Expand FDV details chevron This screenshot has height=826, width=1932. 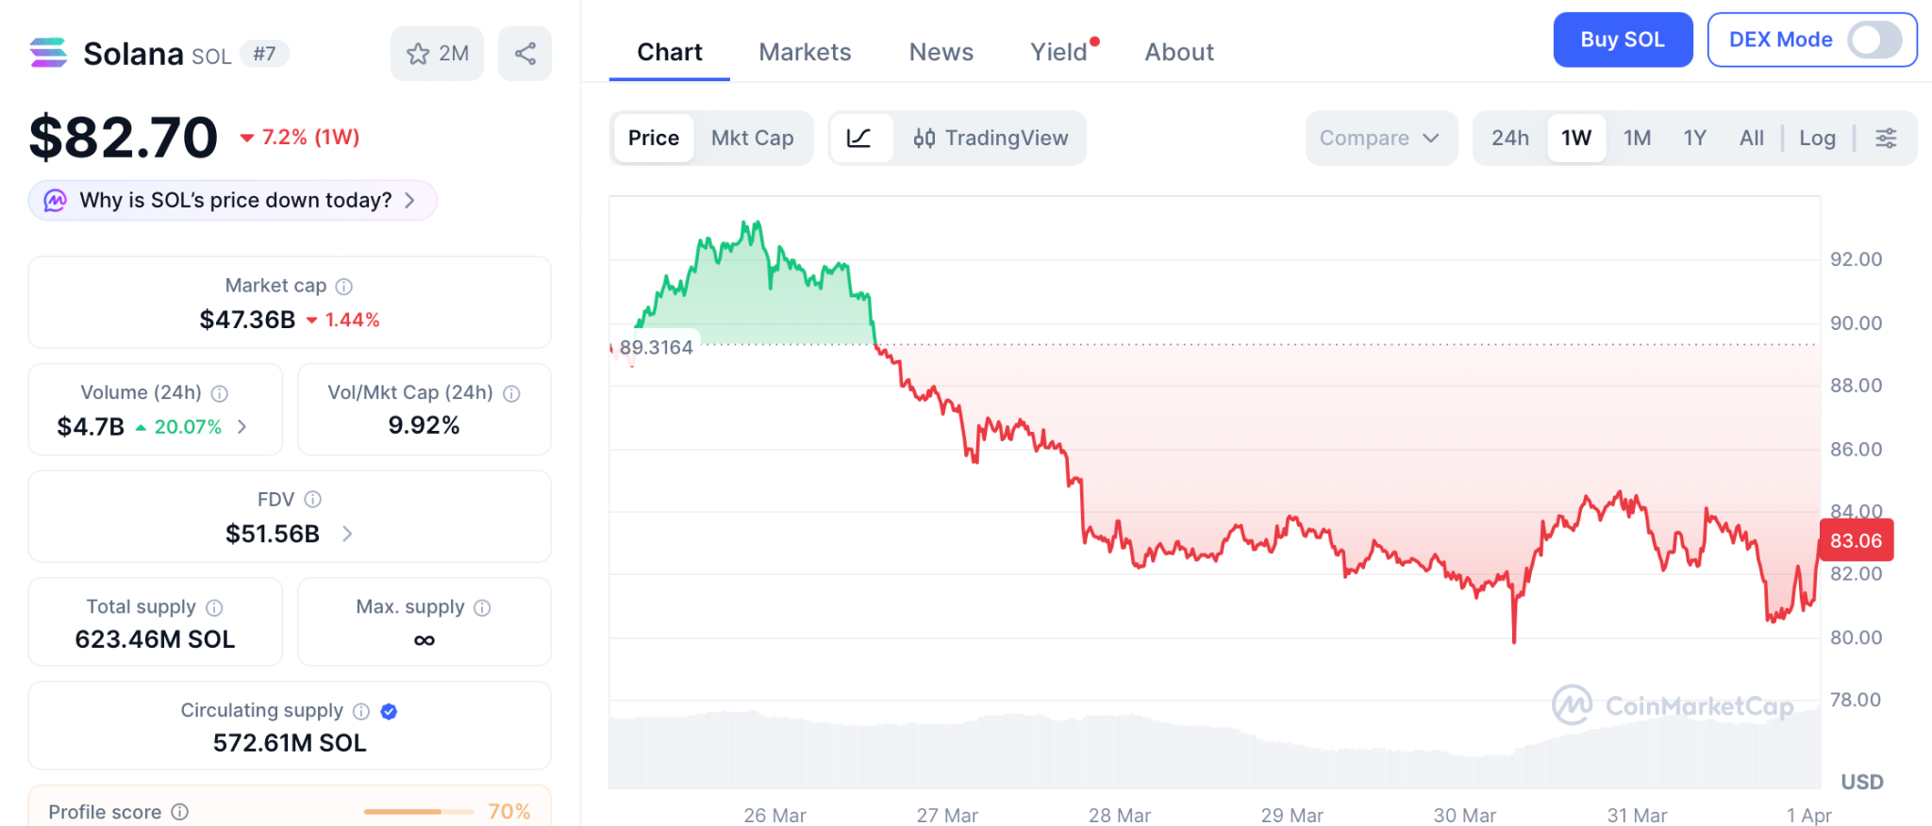tap(347, 534)
